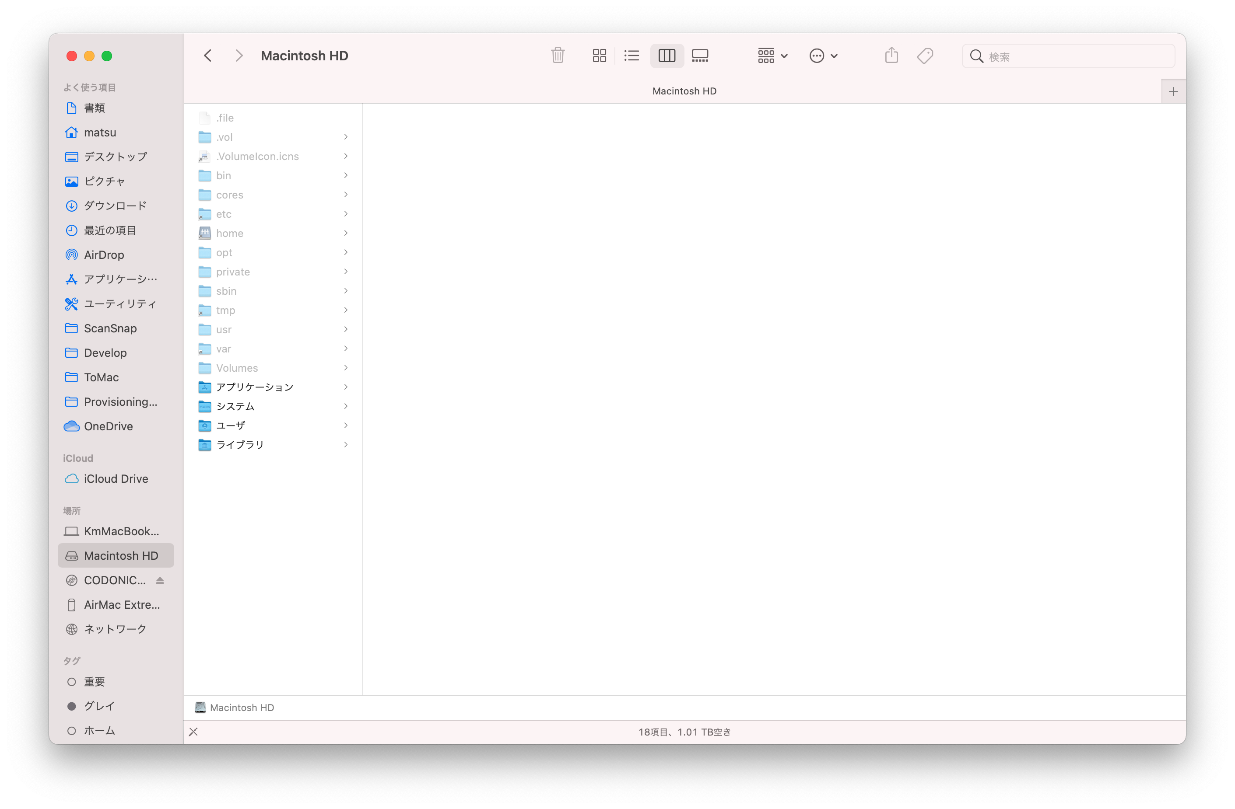This screenshot has height=809, width=1235.
Task: Select the ユーザ folder row
Action: [x=273, y=425]
